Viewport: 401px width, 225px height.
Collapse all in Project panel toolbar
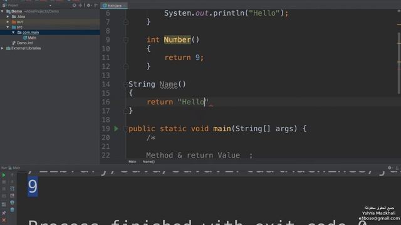tap(81, 5)
